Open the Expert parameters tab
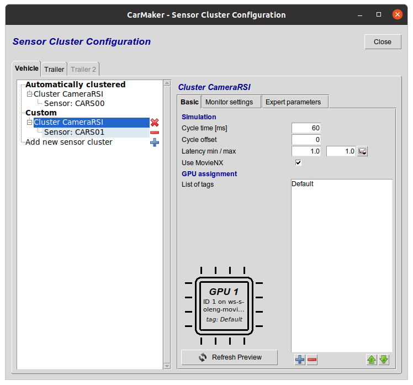This screenshot has height=385, width=413. 293,102
